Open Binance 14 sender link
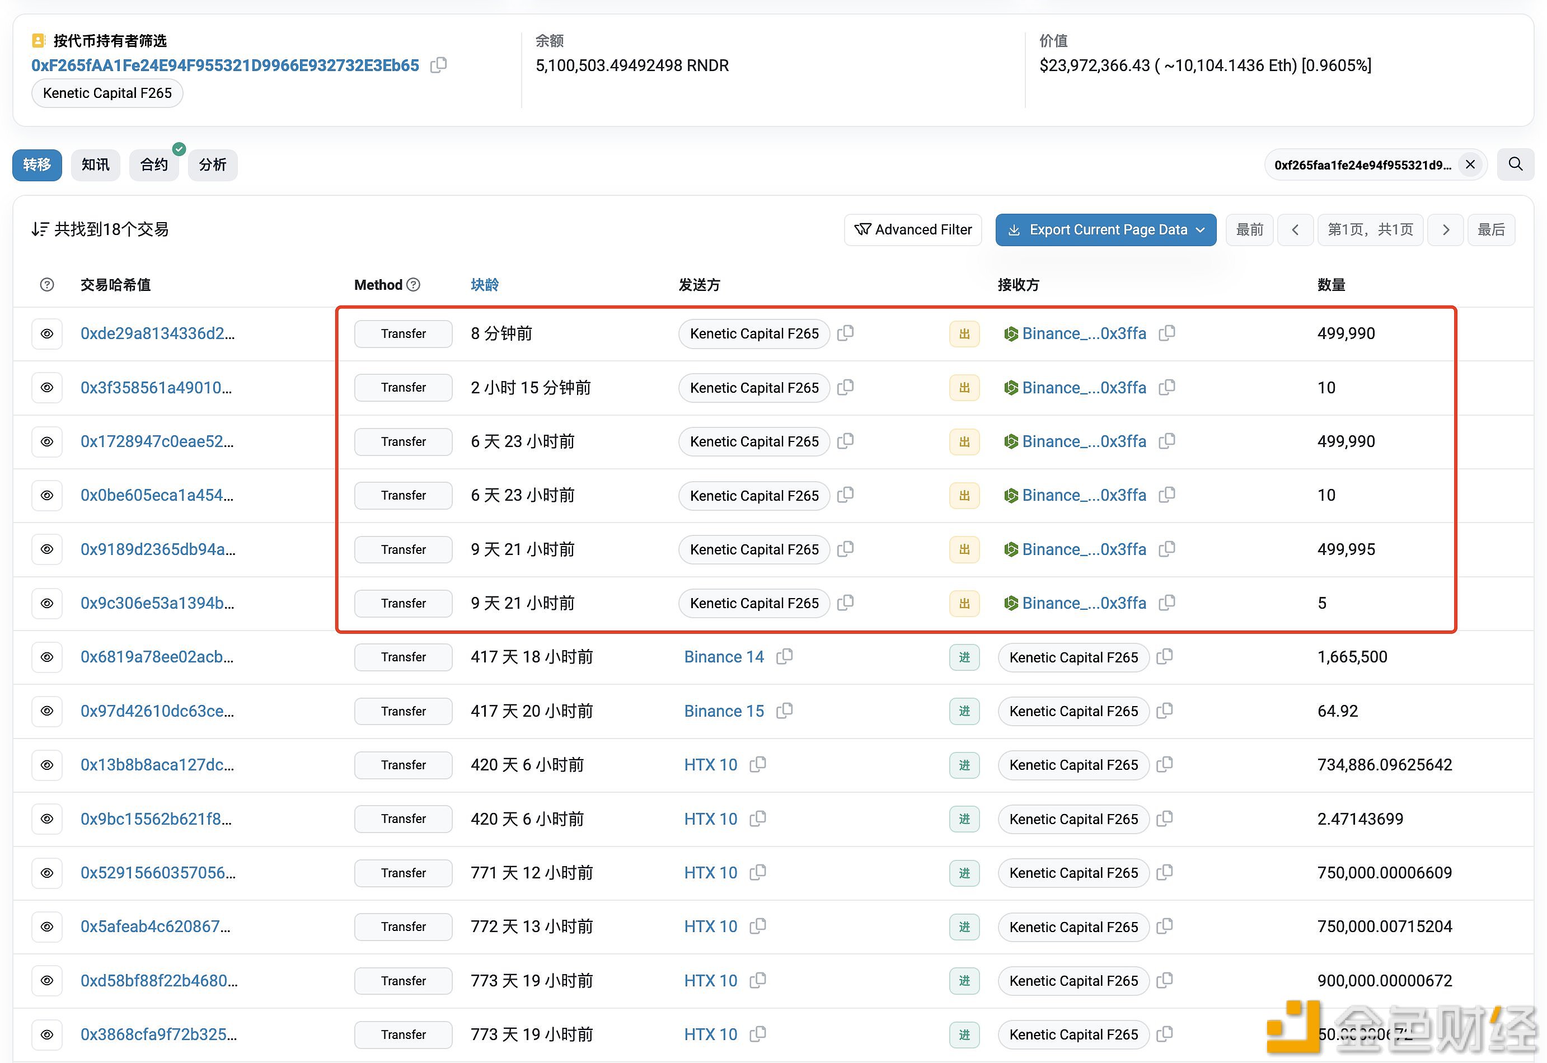Screen dimensions: 1547x1063 tap(724, 657)
